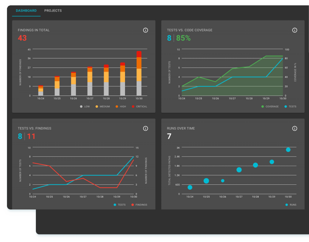
Task: Toggle the Low severity legend item
Action: click(85, 107)
